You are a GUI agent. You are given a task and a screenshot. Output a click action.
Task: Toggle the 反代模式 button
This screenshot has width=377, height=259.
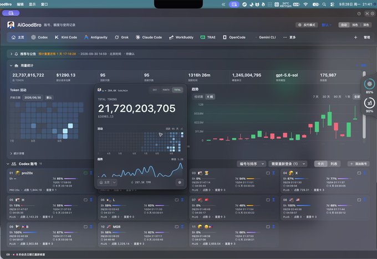click(x=307, y=25)
